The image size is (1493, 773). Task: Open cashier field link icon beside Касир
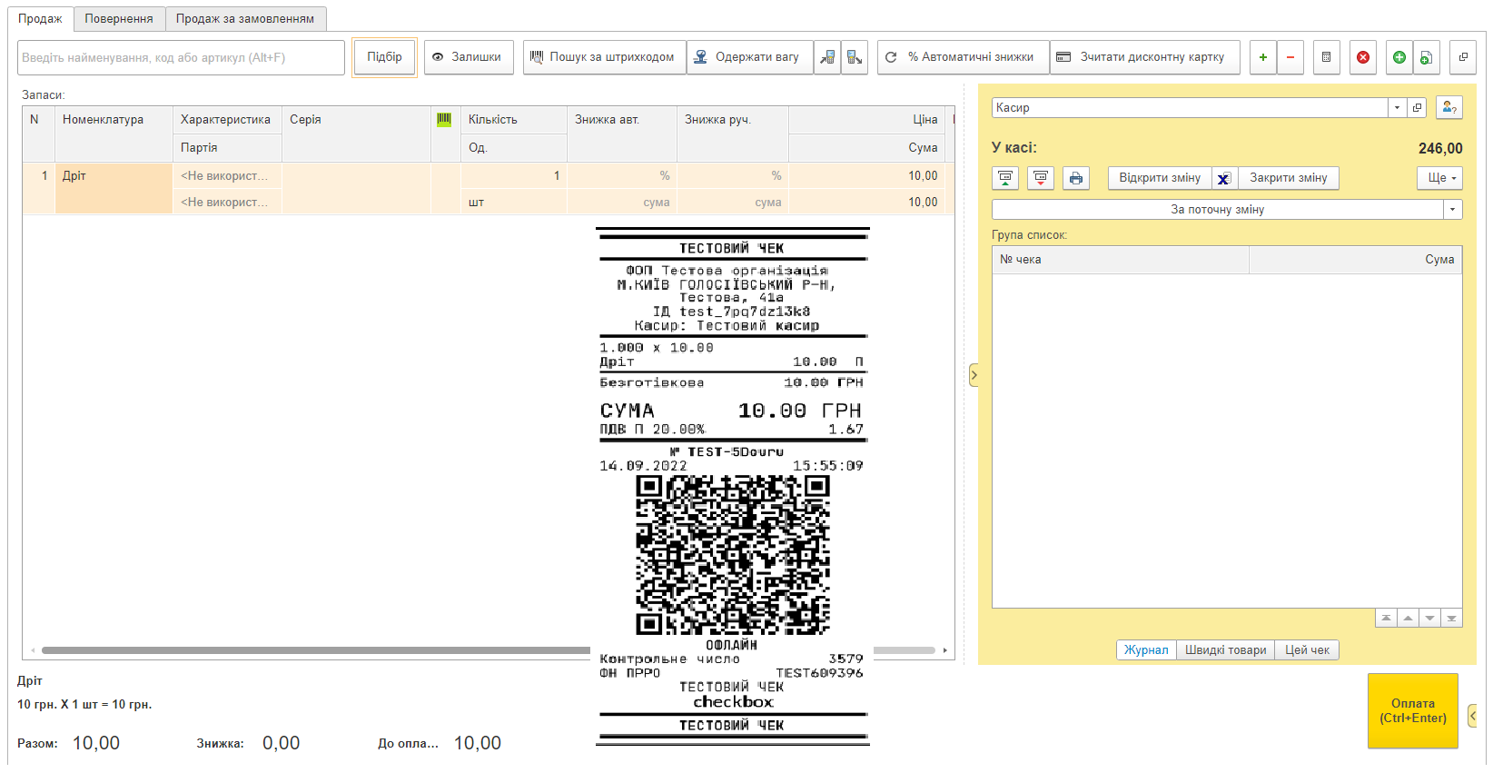click(x=1417, y=107)
